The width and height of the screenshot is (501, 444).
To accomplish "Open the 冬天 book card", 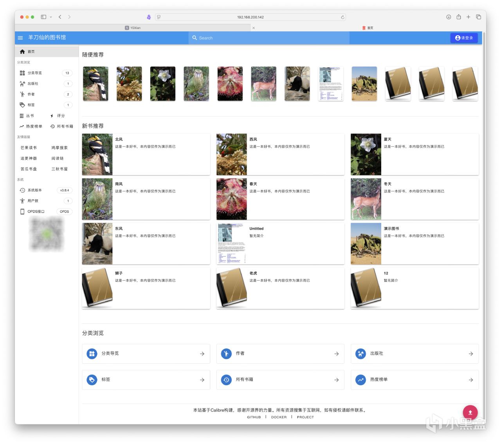I will (x=414, y=199).
